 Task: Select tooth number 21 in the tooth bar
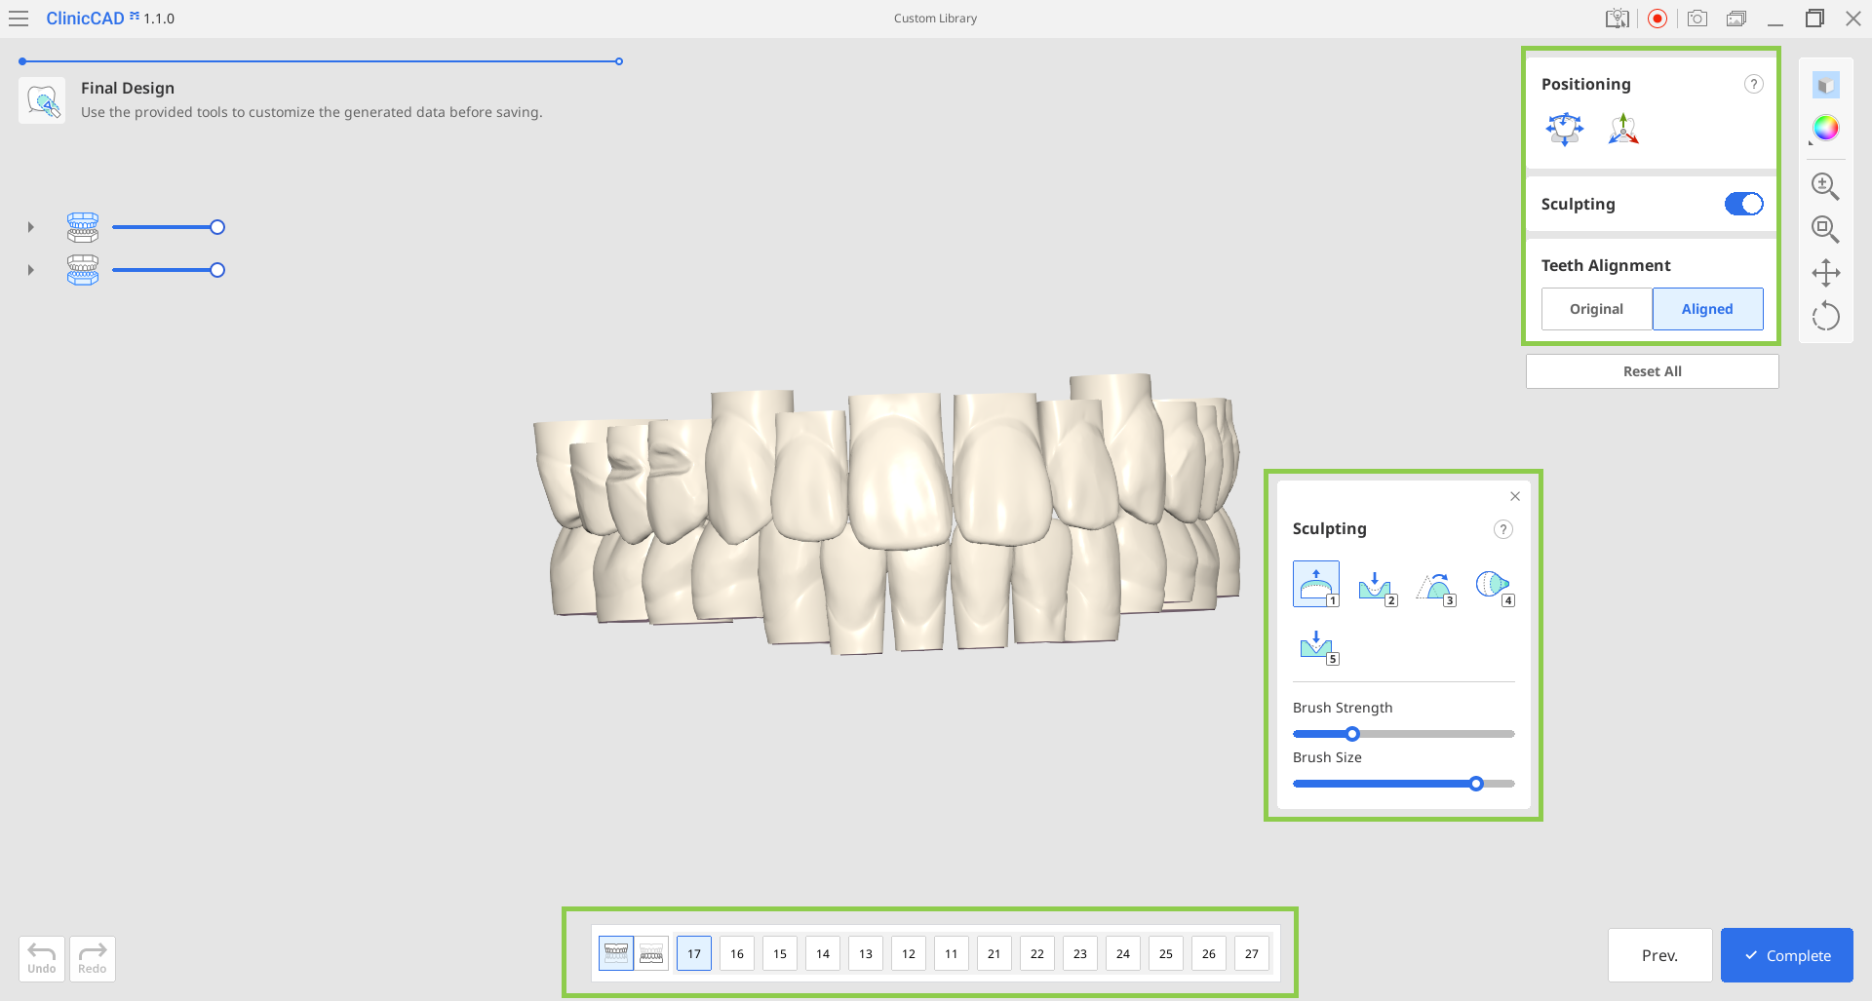(994, 953)
